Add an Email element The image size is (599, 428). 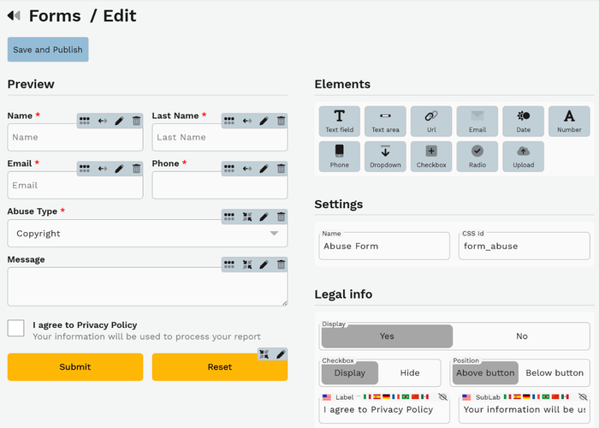(477, 122)
